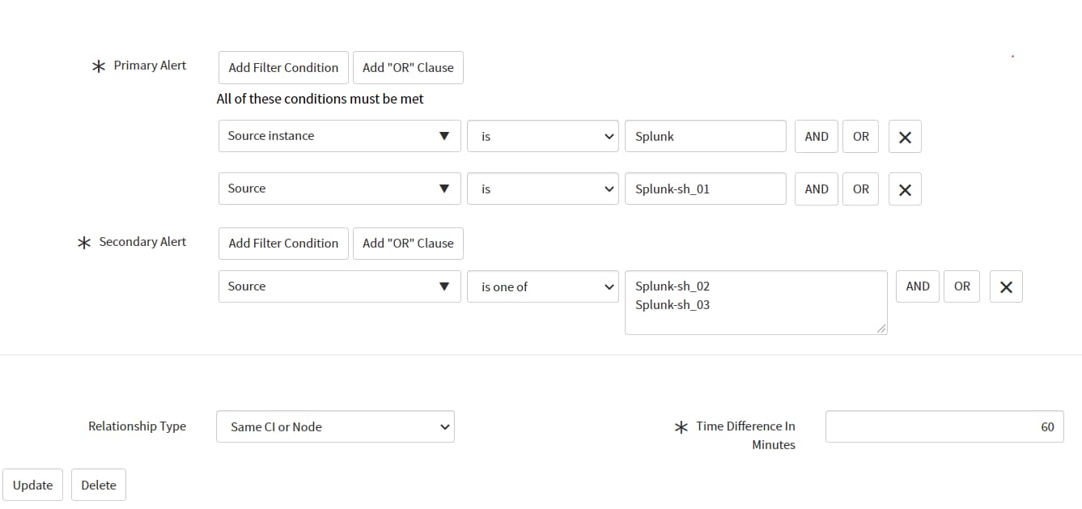Remove the Source instance filter condition
This screenshot has width=1082, height=509.
pos(904,136)
